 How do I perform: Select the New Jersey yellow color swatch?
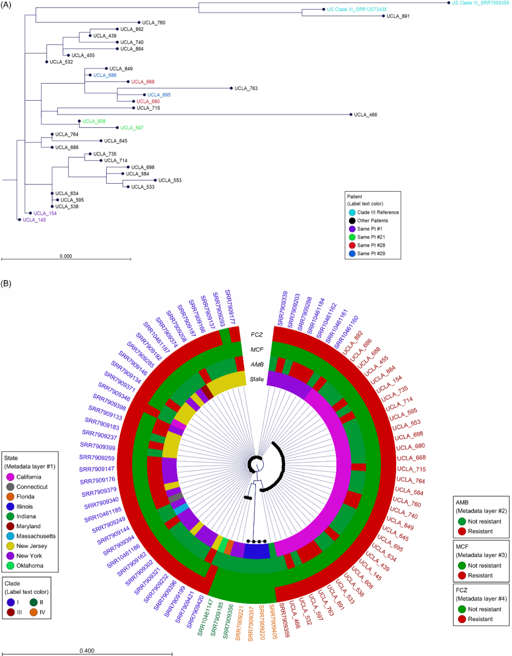tap(10, 546)
